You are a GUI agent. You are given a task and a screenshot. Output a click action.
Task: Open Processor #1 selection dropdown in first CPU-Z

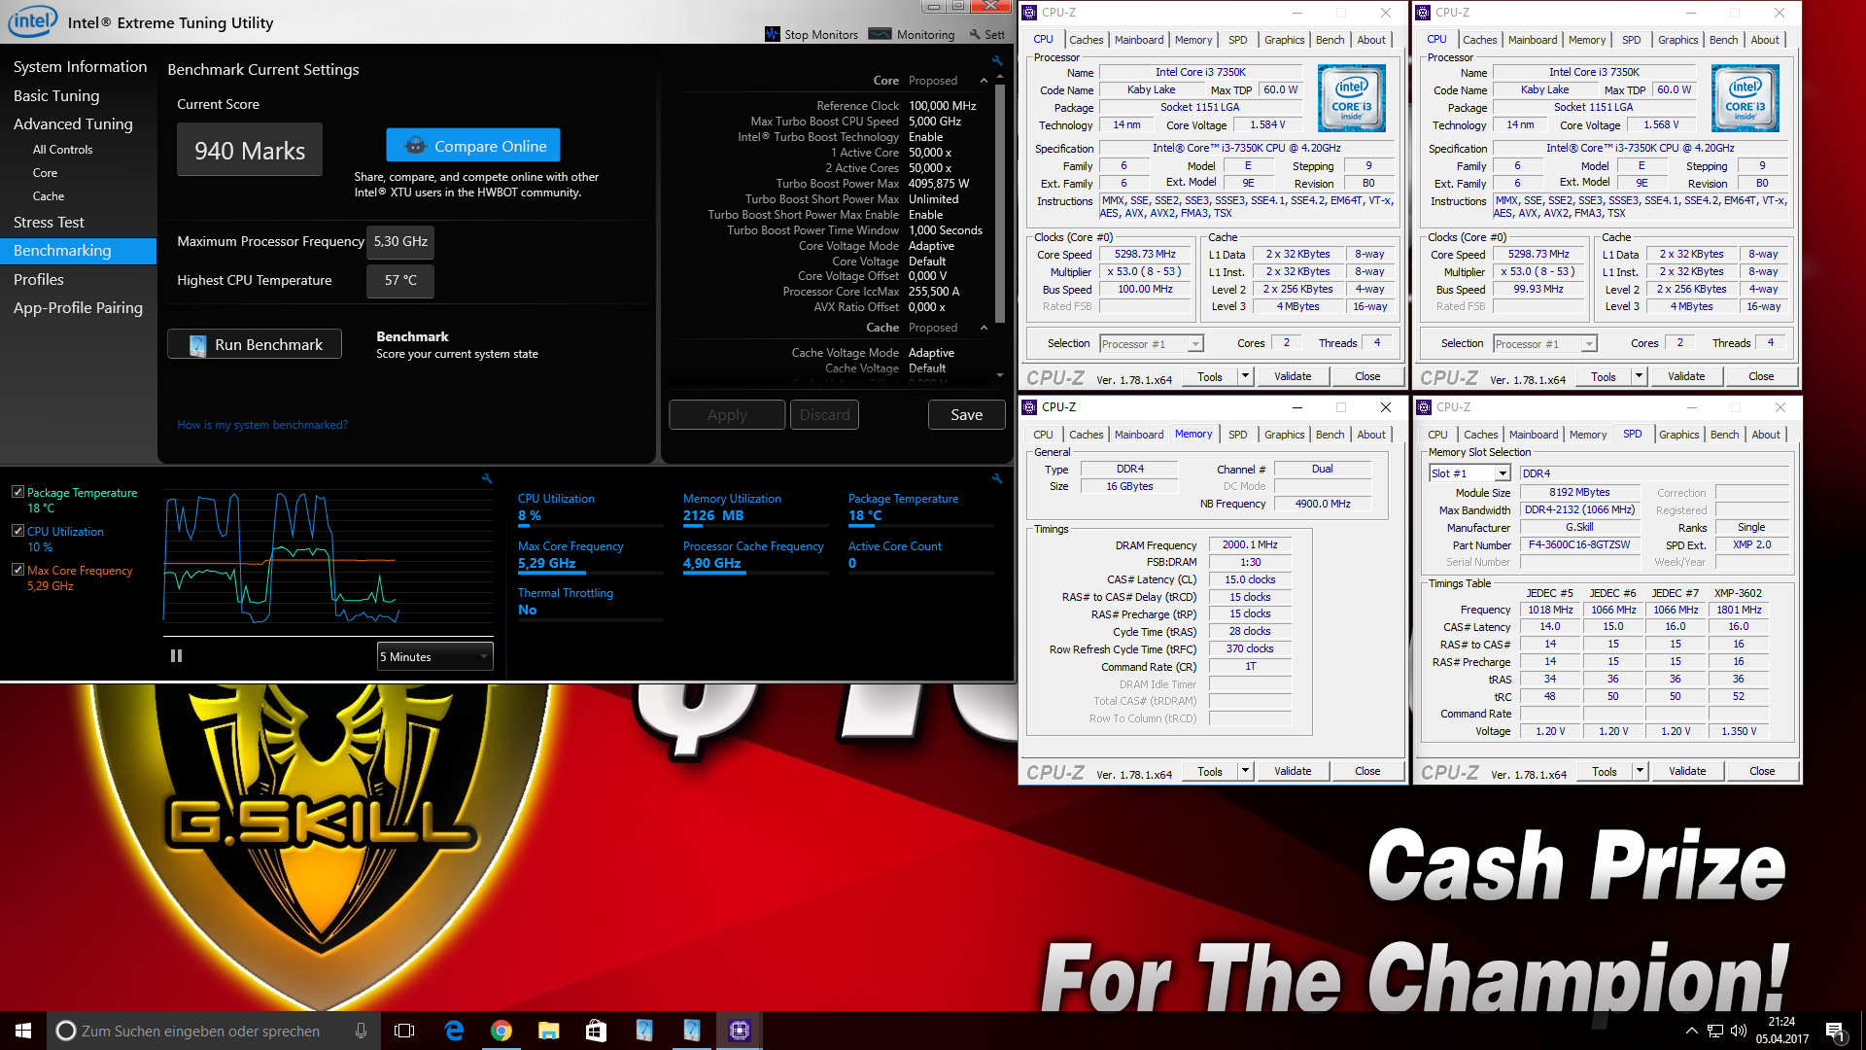click(1151, 344)
